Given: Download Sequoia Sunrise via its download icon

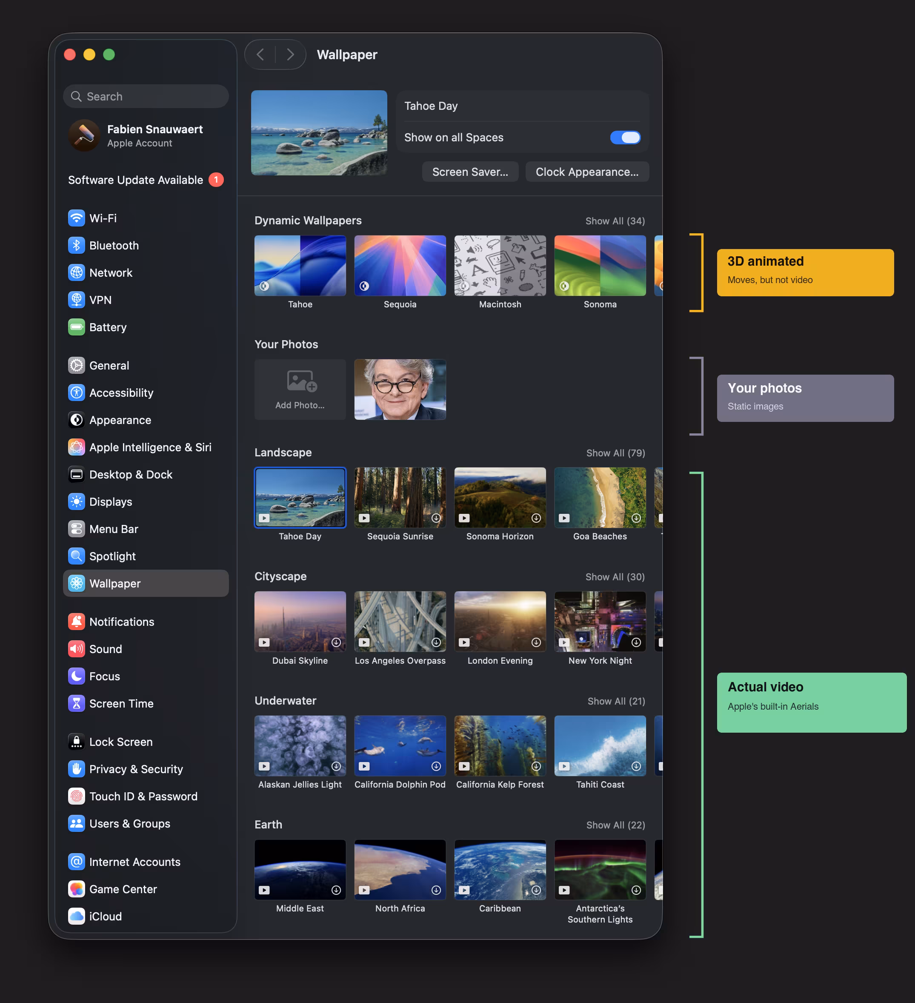Looking at the screenshot, I should point(436,519).
